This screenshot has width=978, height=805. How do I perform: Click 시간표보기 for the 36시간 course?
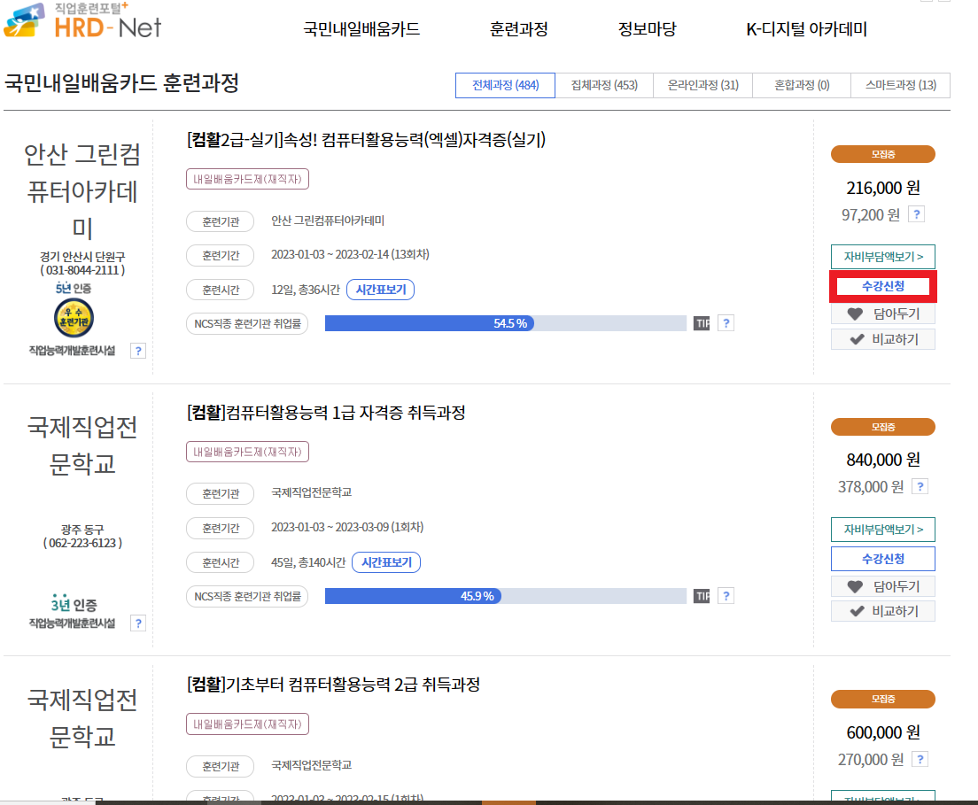point(380,290)
